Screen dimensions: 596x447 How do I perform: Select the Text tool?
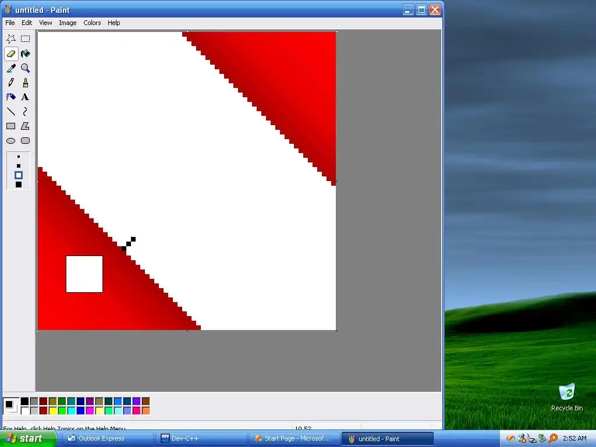pos(26,97)
